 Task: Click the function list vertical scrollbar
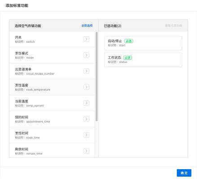(x=96, y=76)
